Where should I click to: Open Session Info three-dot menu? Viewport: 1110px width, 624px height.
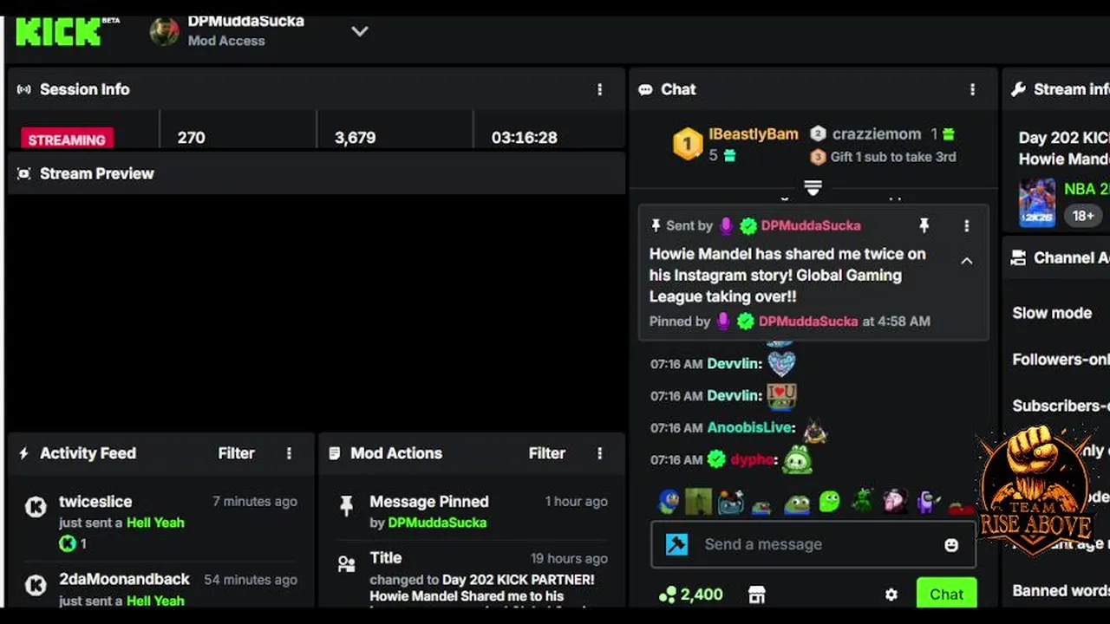coord(599,89)
